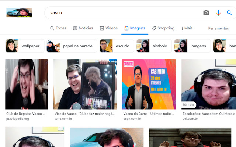236x147 pixels.
Task: Click the espn.com.br source link
Action: click(132, 119)
